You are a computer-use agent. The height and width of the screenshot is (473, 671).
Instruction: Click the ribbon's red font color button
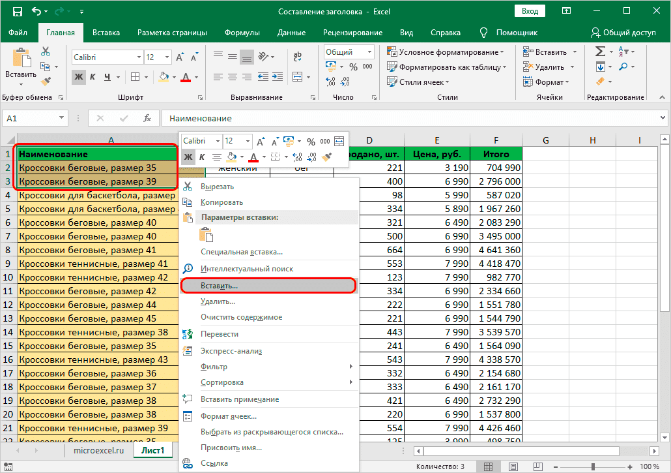click(x=185, y=77)
